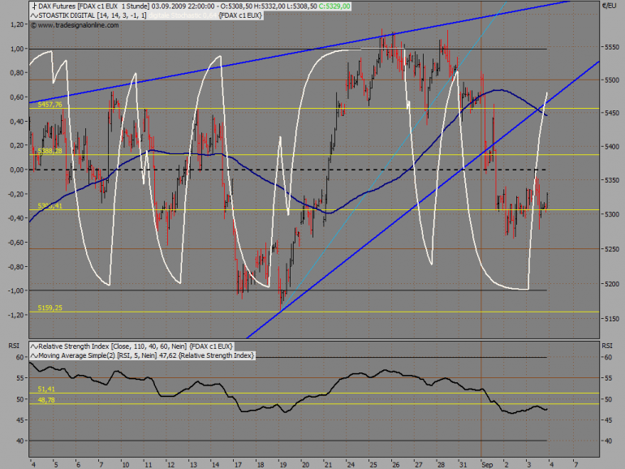Click the 5150 value on the price axis
The image size is (625, 469).
(x=612, y=319)
